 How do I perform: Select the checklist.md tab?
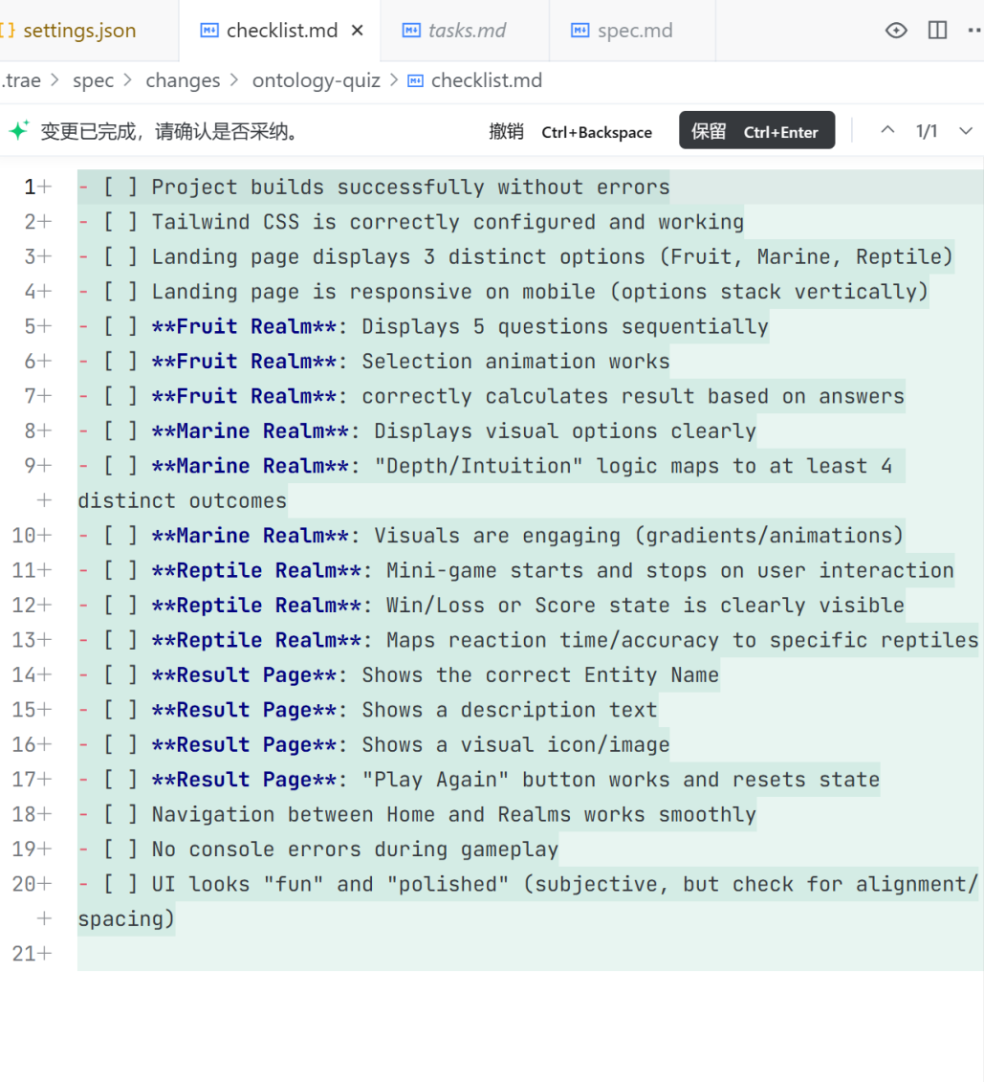(x=281, y=31)
